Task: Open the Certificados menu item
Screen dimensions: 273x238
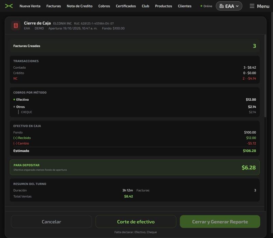Action: (126, 6)
